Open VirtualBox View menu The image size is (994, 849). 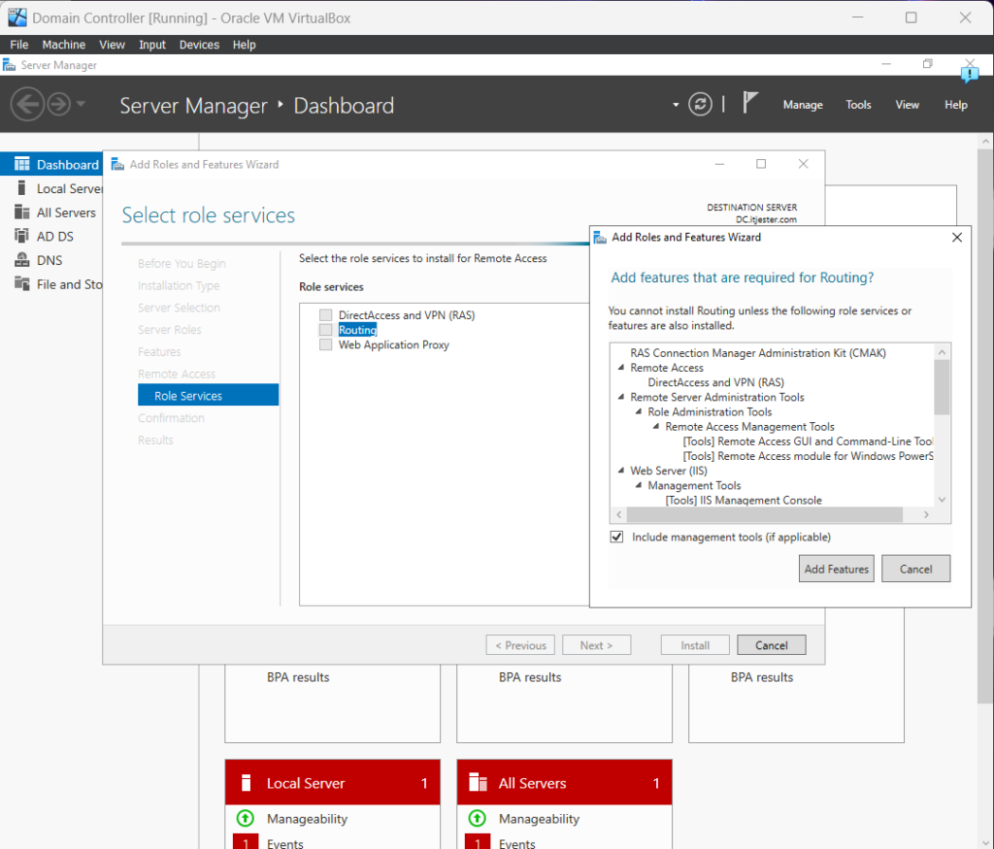coord(112,45)
